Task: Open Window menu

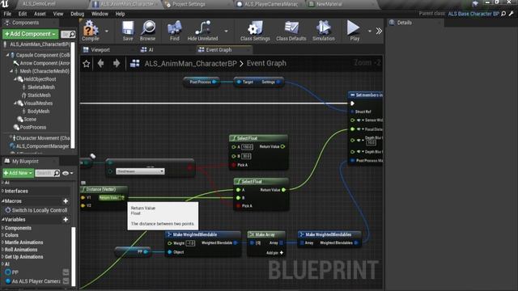Action: (x=100, y=14)
